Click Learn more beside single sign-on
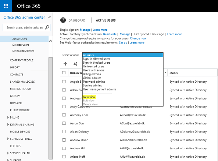The image size is (218, 161). coord(100,30)
